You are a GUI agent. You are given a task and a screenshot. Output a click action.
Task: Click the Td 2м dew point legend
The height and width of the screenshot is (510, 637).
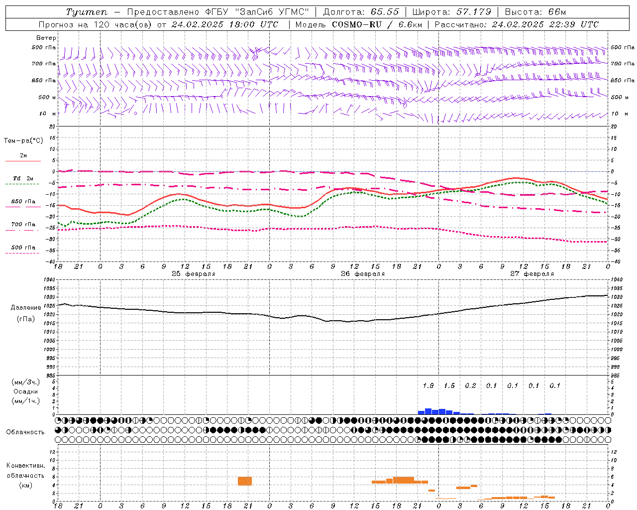pos(23,179)
